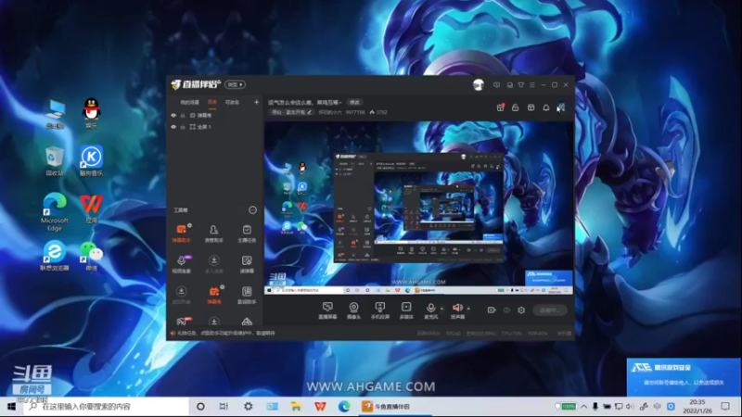Open the orange 弹幕秀 tool

pyautogui.click(x=214, y=294)
